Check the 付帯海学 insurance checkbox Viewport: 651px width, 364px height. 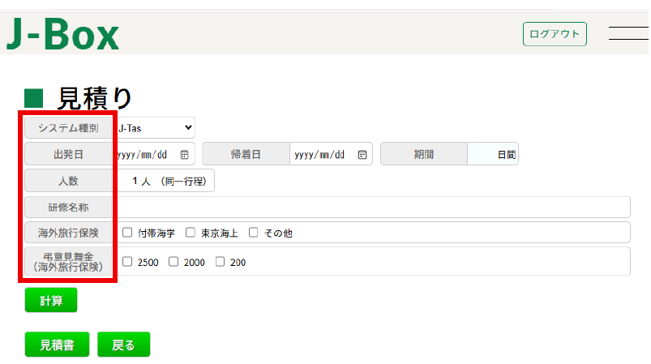coord(127,233)
